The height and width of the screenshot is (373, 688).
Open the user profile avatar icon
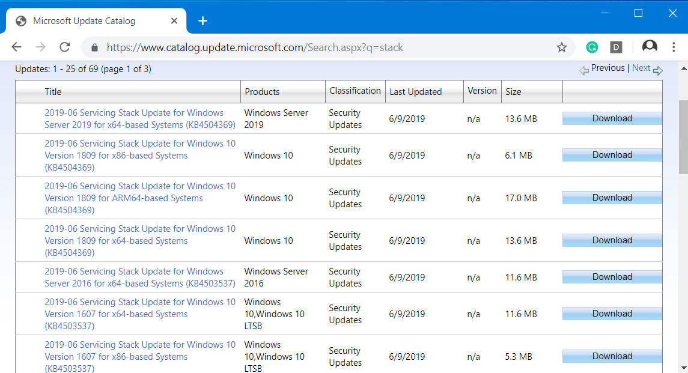650,46
